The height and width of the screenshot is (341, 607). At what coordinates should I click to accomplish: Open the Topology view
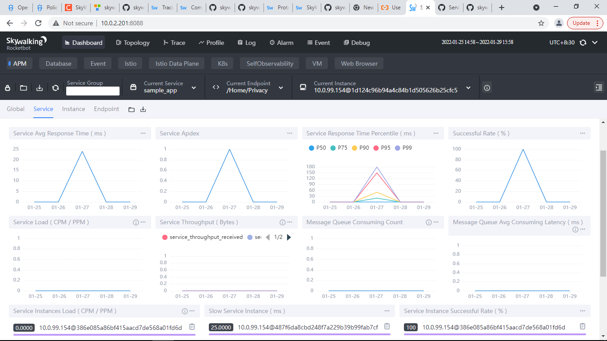click(x=132, y=43)
